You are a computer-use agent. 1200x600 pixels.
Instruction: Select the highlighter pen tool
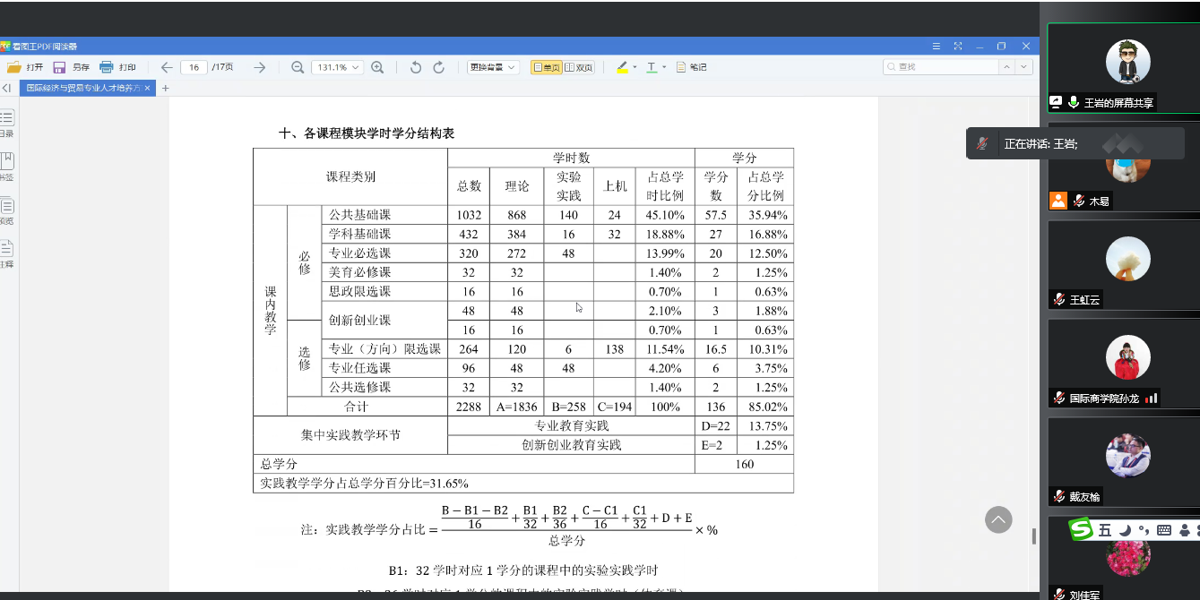coord(623,67)
